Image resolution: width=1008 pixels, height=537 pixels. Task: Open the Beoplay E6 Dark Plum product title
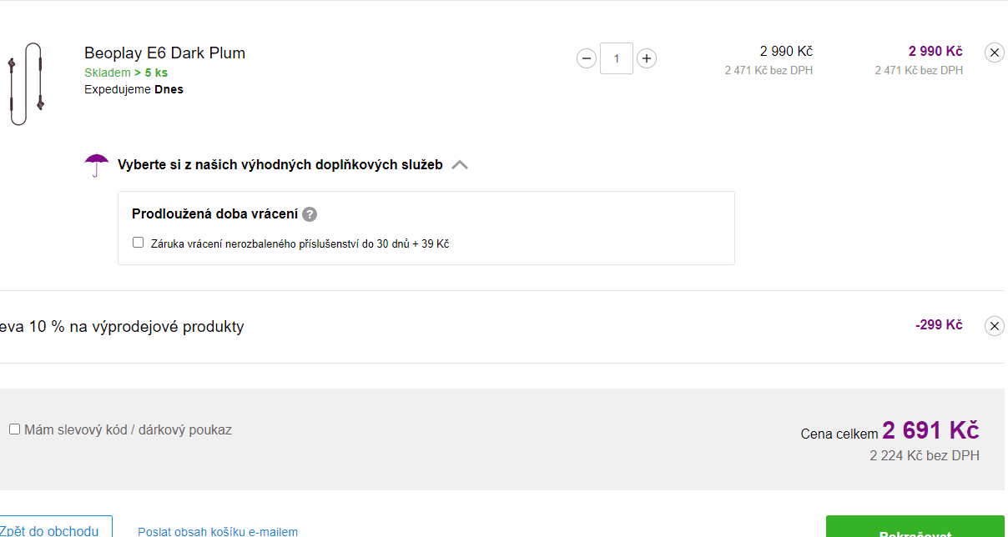point(164,53)
